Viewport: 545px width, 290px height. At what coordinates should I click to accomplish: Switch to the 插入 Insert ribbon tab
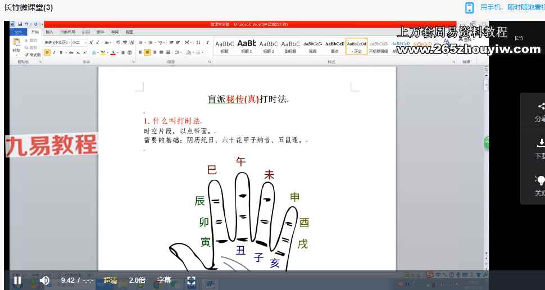49,32
